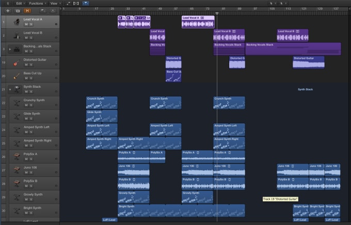
Task: Click the Crunchy Synth keyboard stand icon
Action: coord(17,103)
